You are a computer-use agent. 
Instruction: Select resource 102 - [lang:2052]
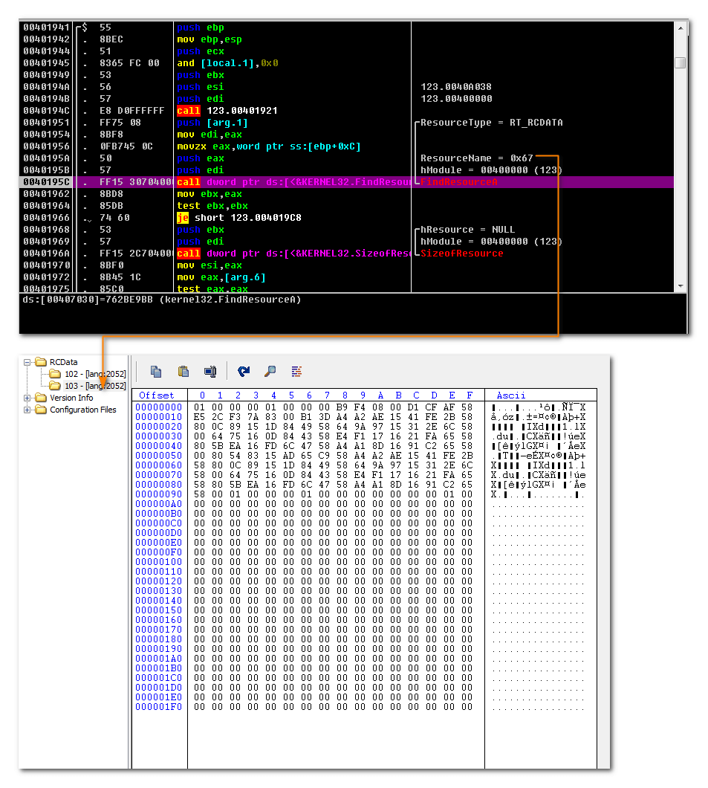coord(95,374)
